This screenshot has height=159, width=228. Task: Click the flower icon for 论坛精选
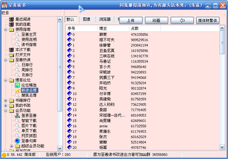17,85
